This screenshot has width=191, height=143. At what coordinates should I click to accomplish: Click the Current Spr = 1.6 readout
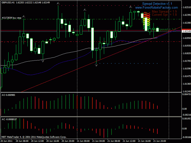pyautogui.click(x=164, y=15)
